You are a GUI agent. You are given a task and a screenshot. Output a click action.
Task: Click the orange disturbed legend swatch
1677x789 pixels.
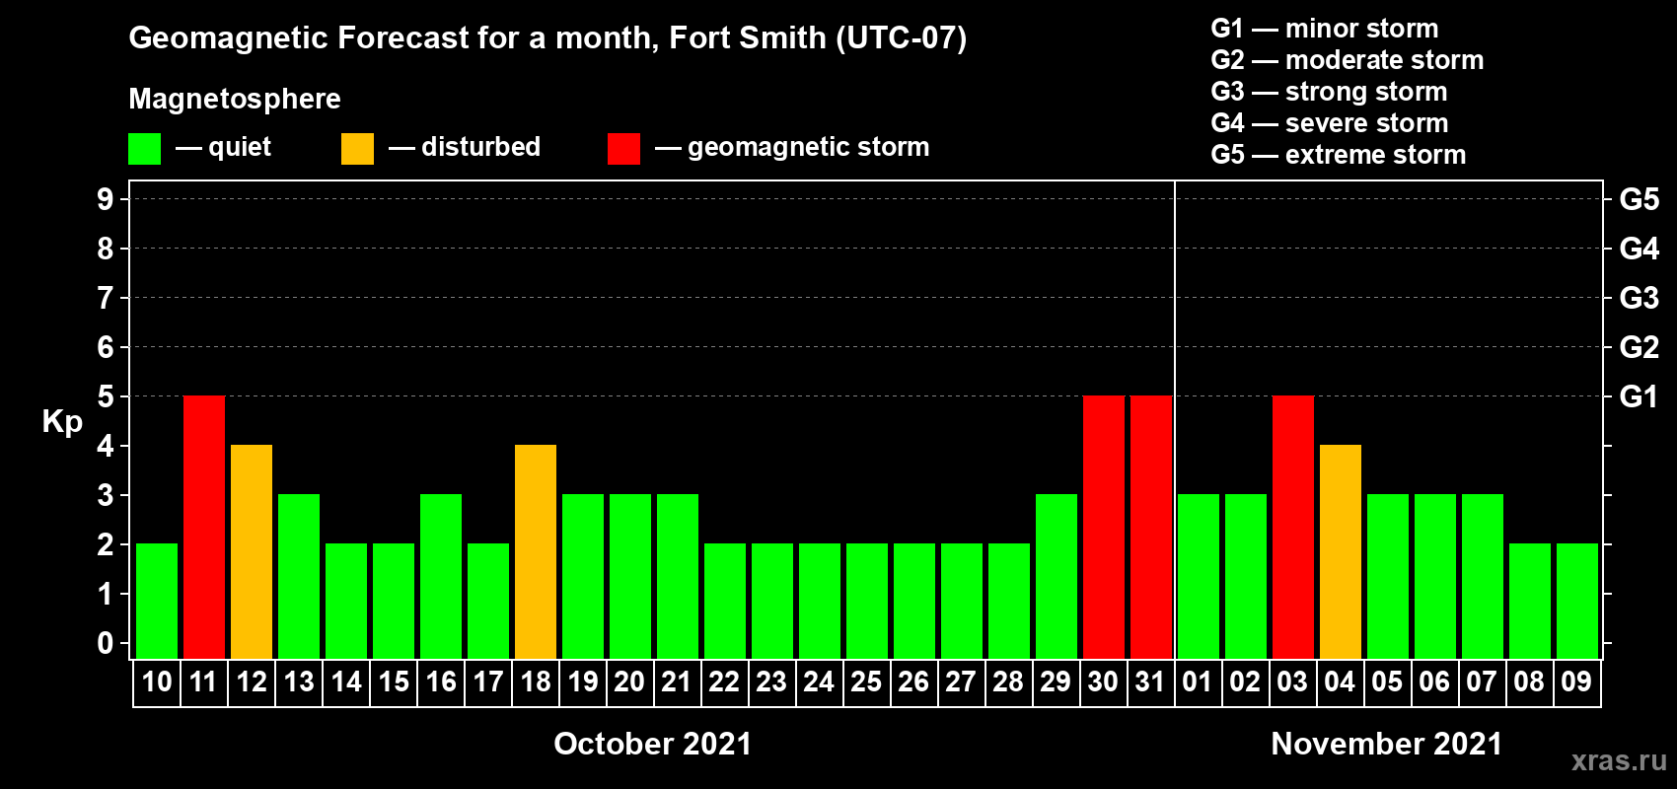tap(357, 149)
